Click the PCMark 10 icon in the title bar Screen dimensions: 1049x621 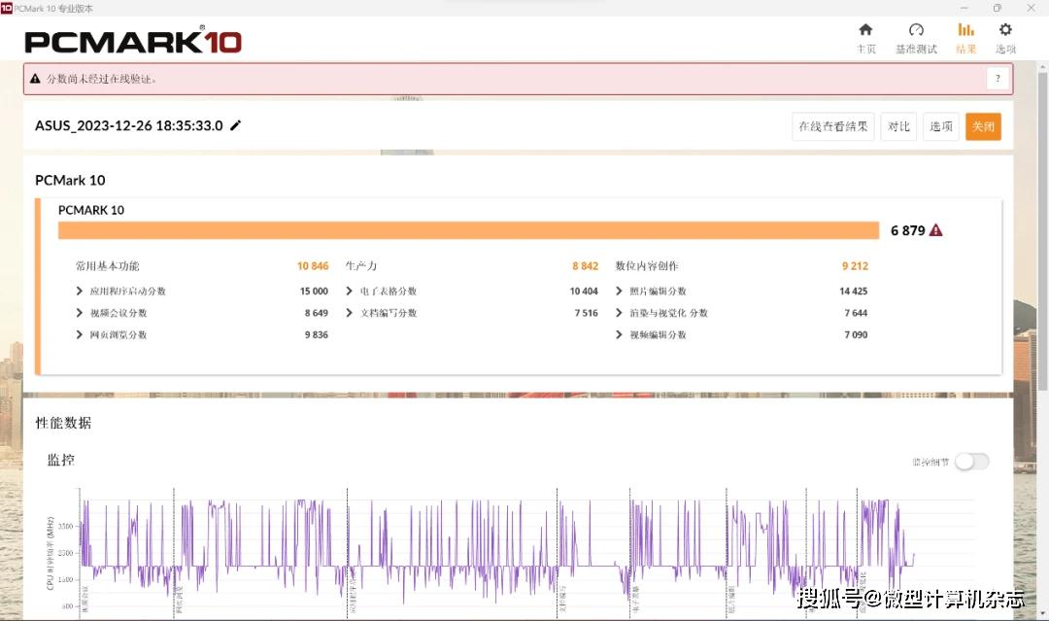[x=9, y=7]
